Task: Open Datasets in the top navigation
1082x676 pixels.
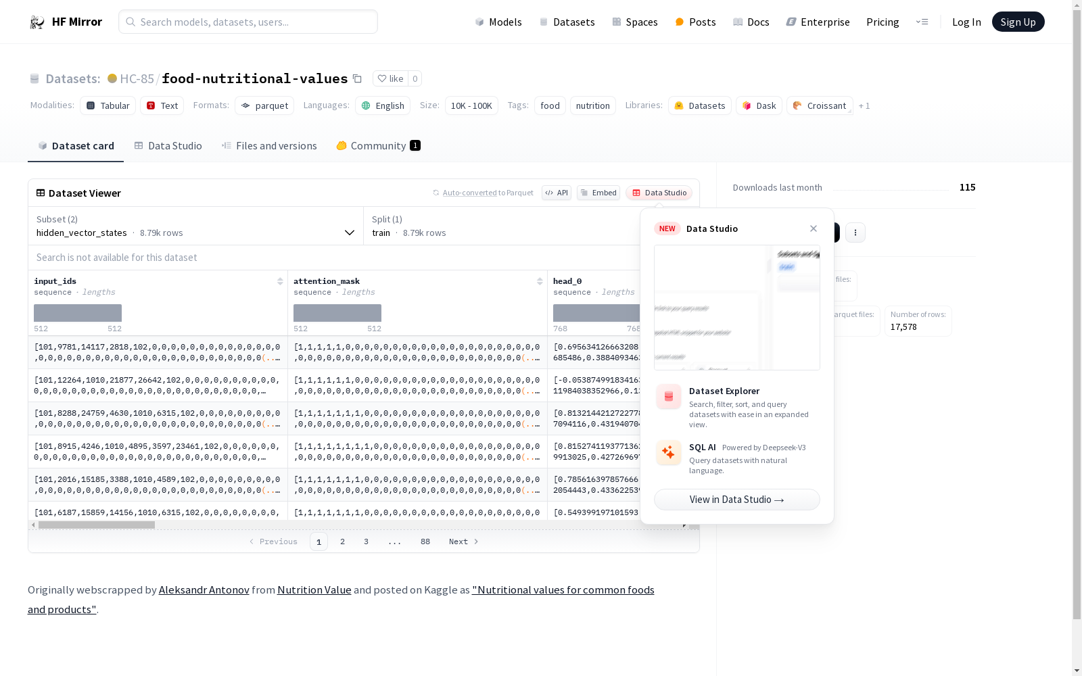Action: click(x=567, y=22)
